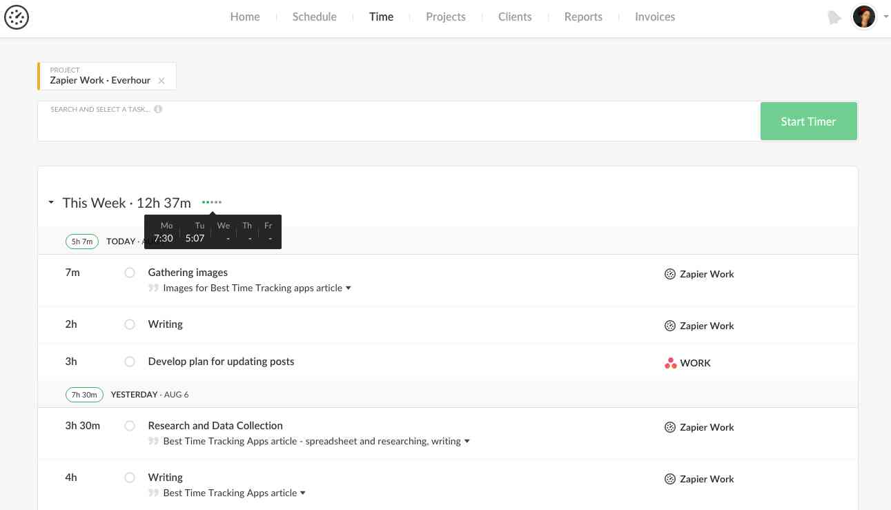Navigate to the Projects tab
The width and height of the screenshot is (891, 510).
click(x=445, y=17)
